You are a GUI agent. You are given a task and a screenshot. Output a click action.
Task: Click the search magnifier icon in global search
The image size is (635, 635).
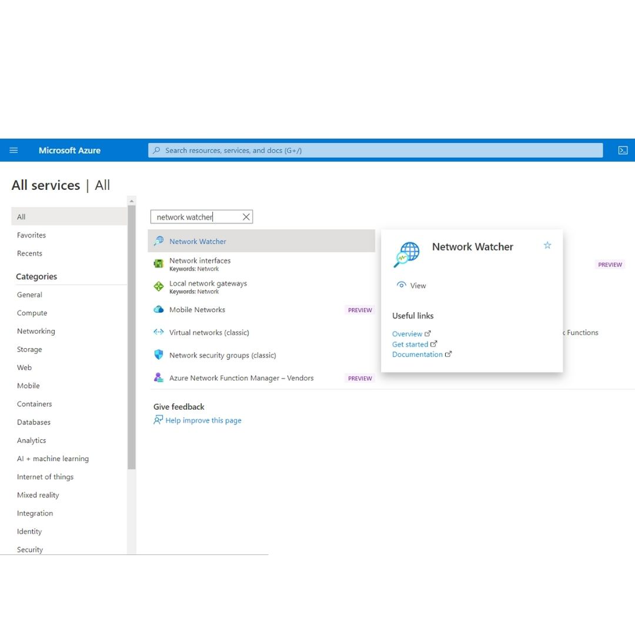tap(156, 151)
